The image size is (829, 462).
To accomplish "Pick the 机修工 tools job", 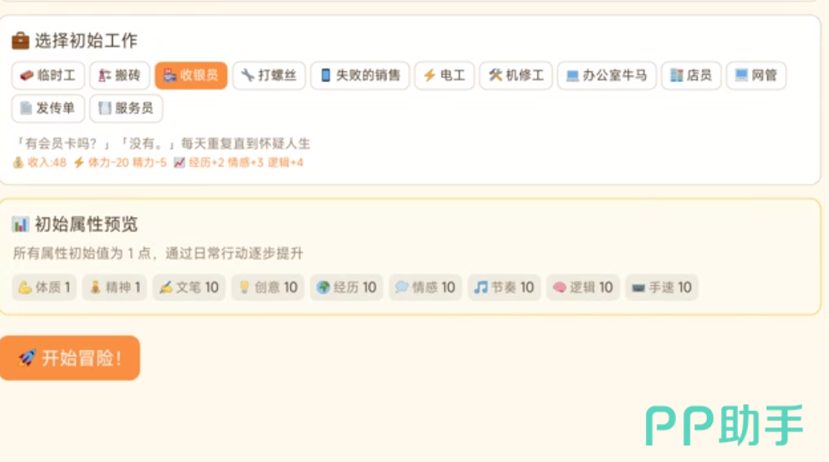I will coord(516,75).
